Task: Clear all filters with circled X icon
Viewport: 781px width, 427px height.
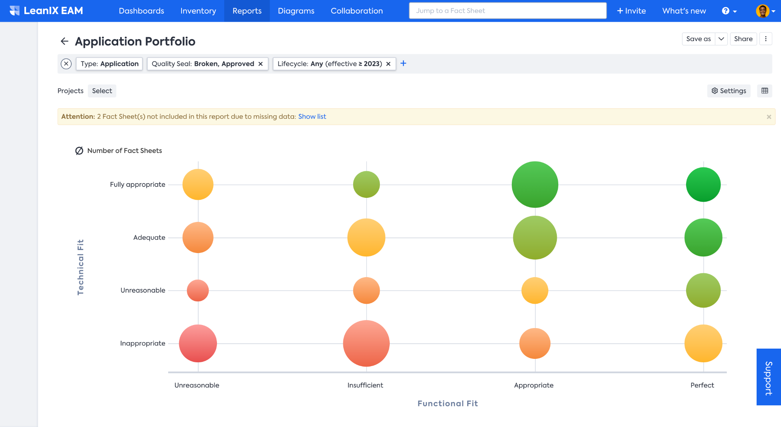Action: [66, 64]
